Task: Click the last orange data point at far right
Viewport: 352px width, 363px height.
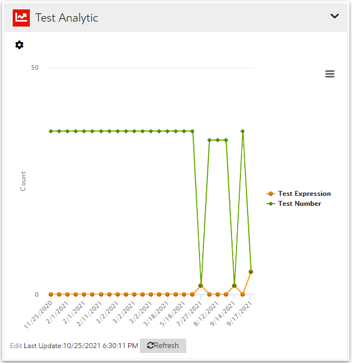Action: point(251,272)
